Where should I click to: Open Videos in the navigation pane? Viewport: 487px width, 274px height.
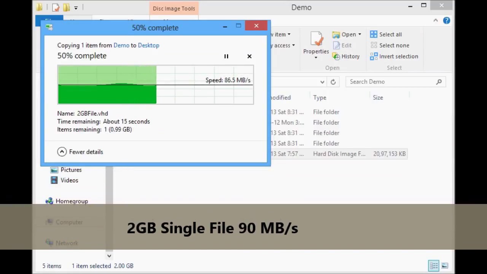[69, 180]
